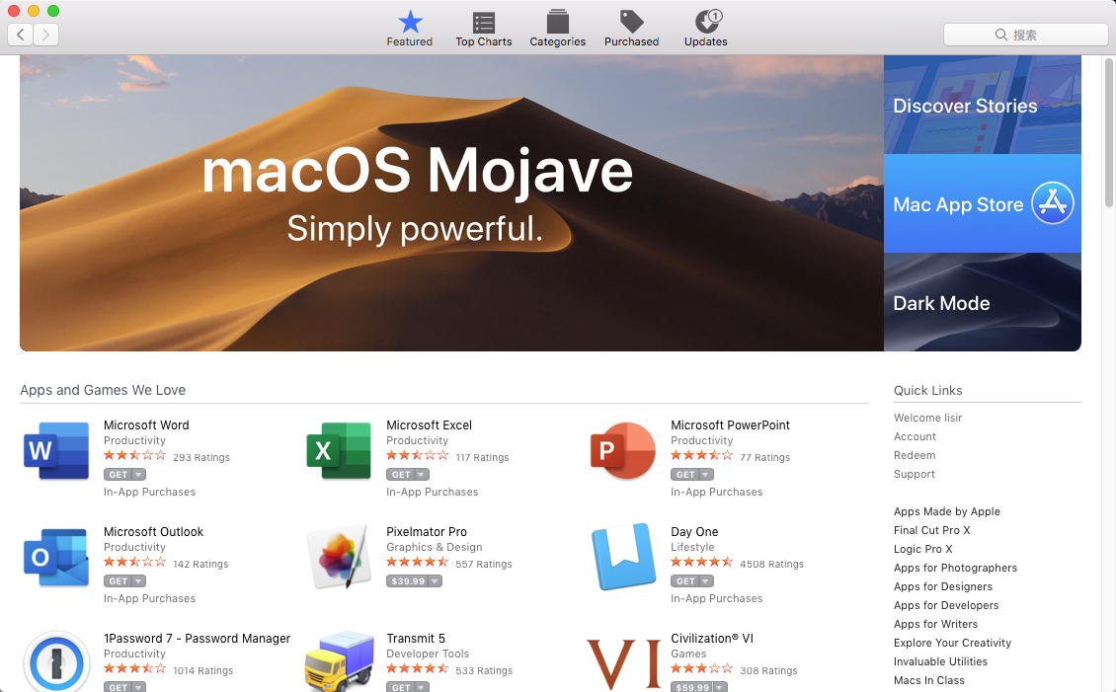Click the Pixelmator Pro star rating
The width and height of the screenshot is (1116, 692).
pos(417,562)
